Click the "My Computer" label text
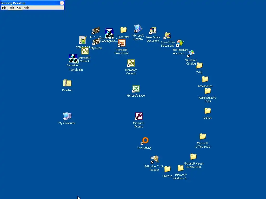 coord(67,123)
